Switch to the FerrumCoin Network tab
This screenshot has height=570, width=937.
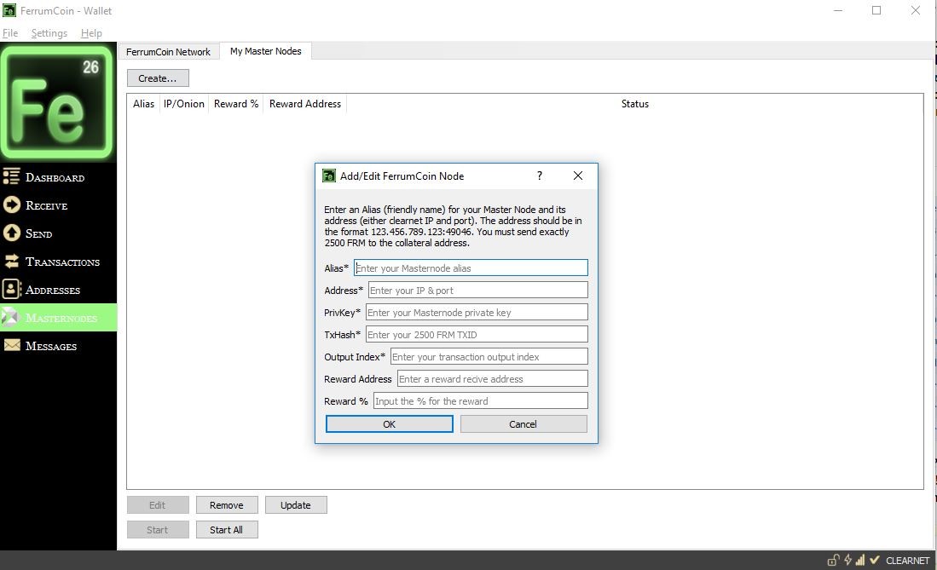(x=169, y=52)
